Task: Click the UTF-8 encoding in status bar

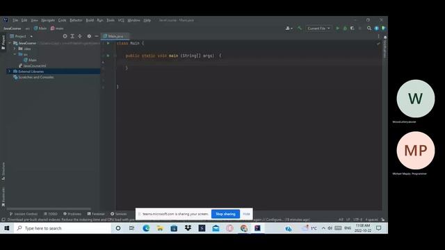Action: pyautogui.click(x=357, y=219)
